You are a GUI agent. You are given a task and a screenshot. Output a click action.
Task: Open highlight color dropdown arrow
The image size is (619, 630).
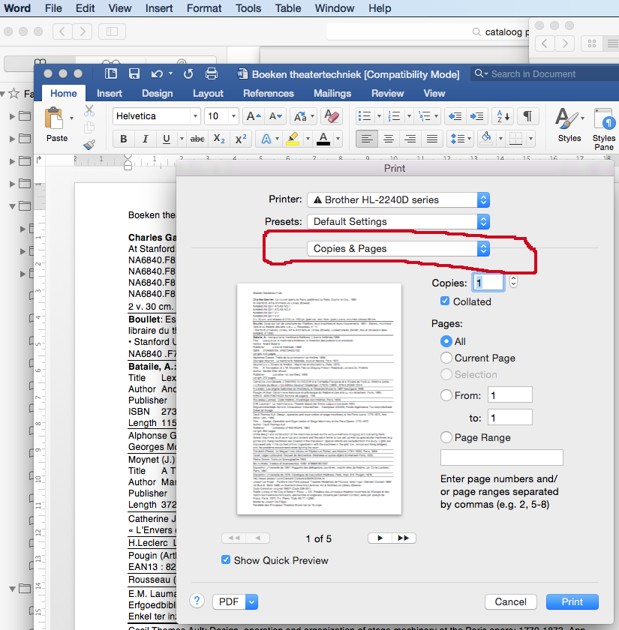point(308,139)
